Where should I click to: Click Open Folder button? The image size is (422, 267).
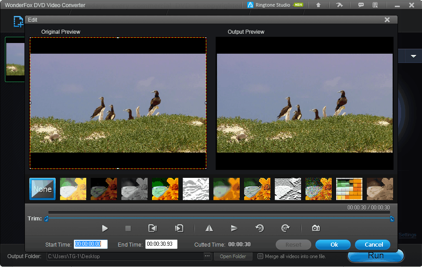233,256
